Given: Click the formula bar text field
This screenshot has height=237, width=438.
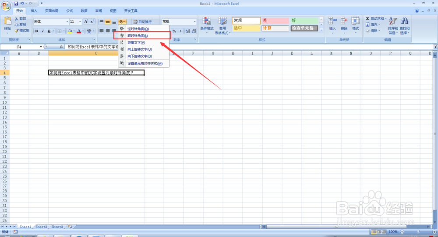Looking at the screenshot, I should point(249,47).
